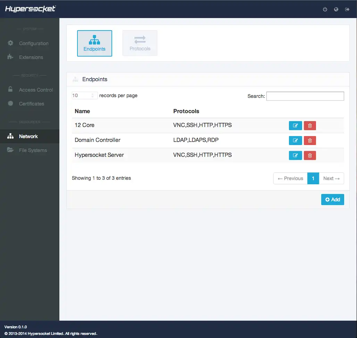Sort by Name column header
Viewport: 357px width, 338px height.
pos(82,111)
